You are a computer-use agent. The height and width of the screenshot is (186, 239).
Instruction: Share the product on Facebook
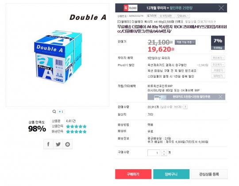click(48, 144)
